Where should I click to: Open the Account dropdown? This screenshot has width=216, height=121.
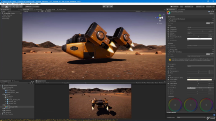tap(189, 7)
